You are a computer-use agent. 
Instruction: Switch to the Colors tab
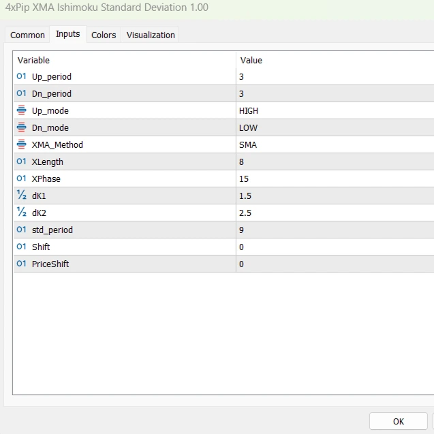(104, 35)
